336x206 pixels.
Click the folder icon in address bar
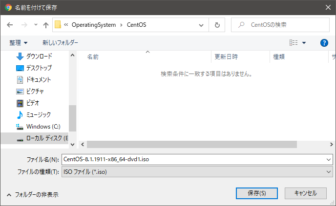click(58, 24)
